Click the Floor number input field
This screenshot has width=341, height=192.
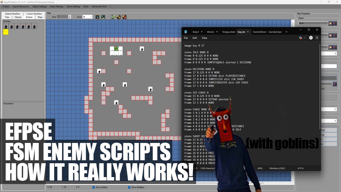63,17
